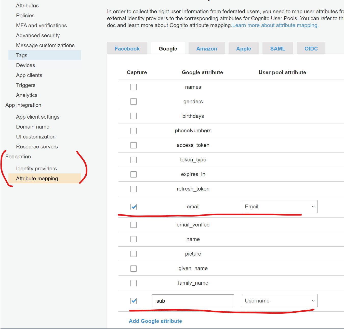Click the refresh_token attribute label

pos(193,189)
